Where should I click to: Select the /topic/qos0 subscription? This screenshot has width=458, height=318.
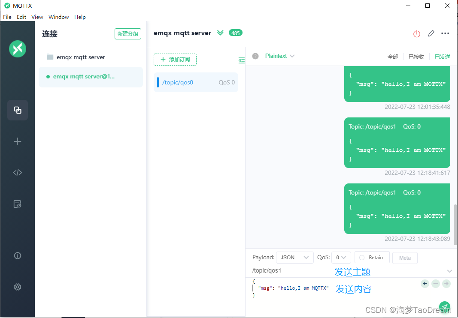[x=196, y=82]
